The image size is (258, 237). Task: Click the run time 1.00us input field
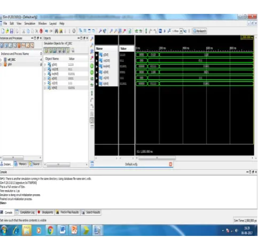tap(175, 31)
